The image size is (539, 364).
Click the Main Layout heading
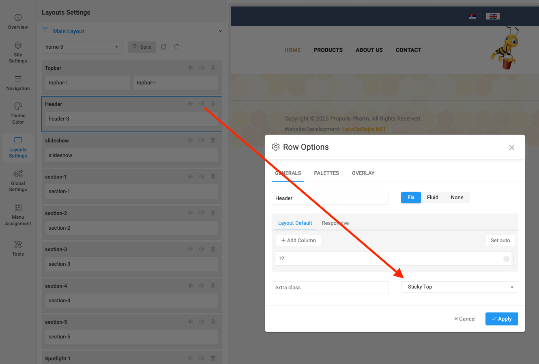[x=69, y=31]
